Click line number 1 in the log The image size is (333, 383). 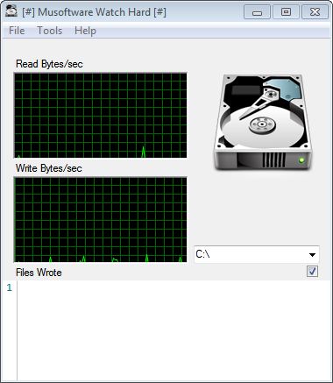[x=10, y=288]
